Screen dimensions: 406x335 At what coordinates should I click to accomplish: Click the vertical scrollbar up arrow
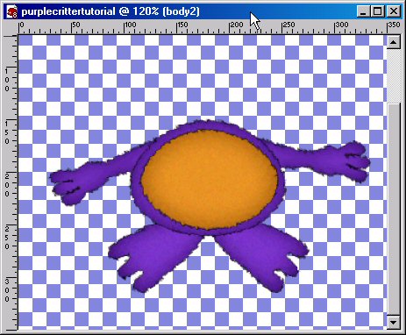click(394, 43)
